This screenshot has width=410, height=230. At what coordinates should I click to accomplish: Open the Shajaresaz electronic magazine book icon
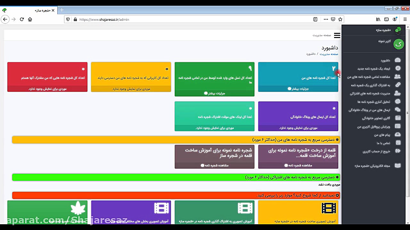click(x=398, y=165)
